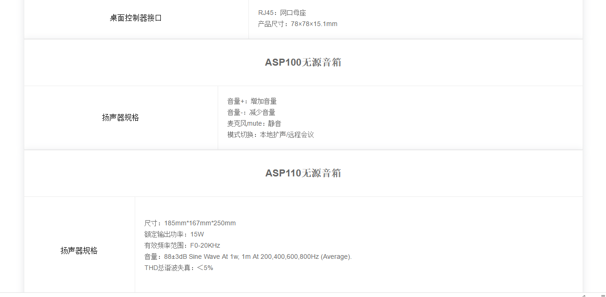The image size is (606, 297).
Task: Click the ASP100无源音箱 section heading
Action: 303,62
